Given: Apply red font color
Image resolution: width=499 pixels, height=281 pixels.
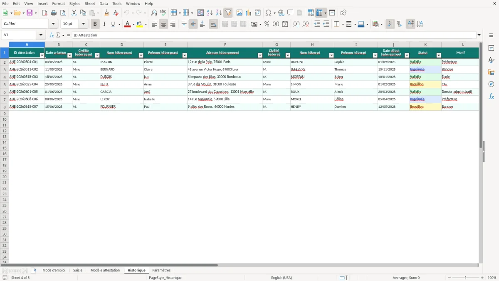Looking at the screenshot, I should 127,24.
